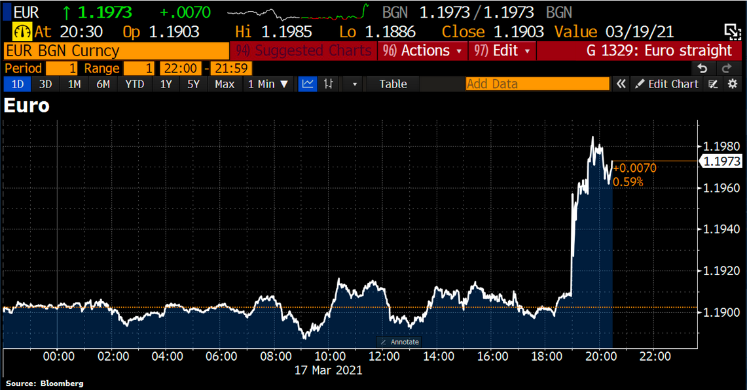747x390 pixels.
Task: Click the green 1.1973 price in header
Action: coord(104,12)
